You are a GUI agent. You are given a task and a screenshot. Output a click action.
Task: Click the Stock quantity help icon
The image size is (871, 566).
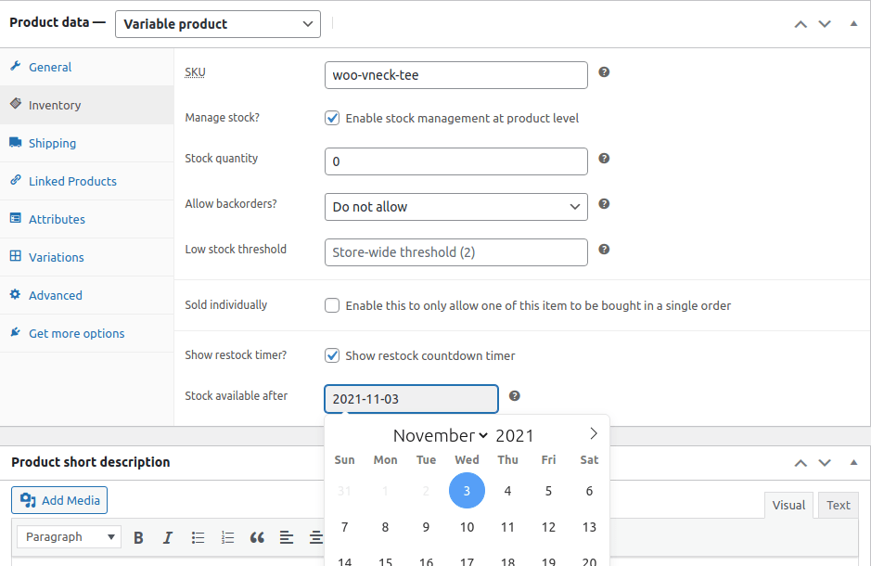point(604,159)
